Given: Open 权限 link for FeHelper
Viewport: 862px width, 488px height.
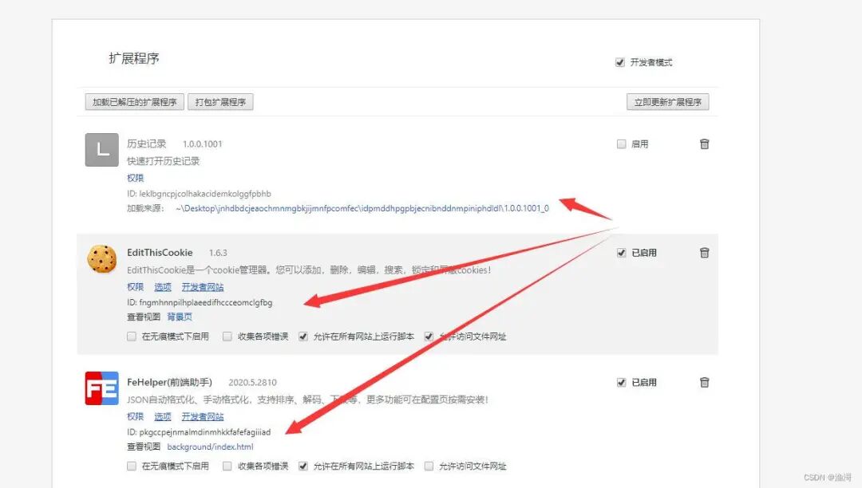Looking at the screenshot, I should 135,416.
